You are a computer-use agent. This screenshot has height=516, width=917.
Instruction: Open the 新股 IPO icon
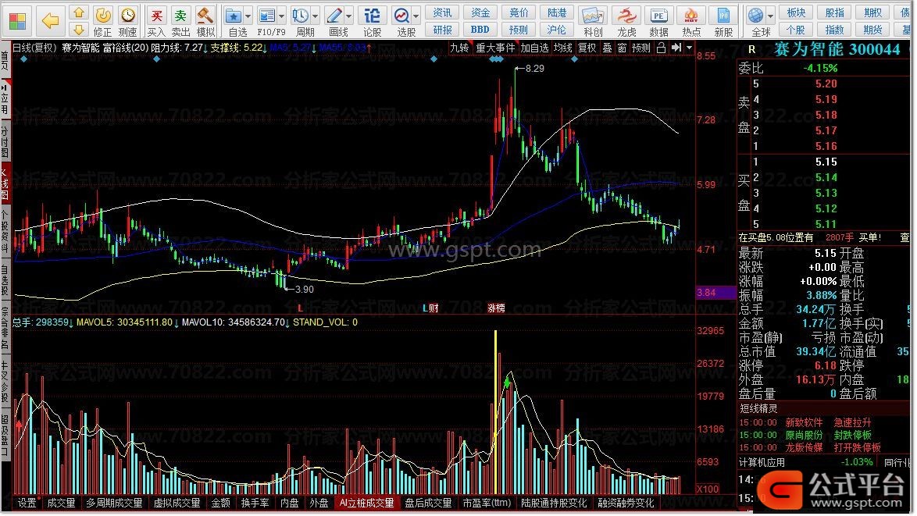tap(723, 22)
